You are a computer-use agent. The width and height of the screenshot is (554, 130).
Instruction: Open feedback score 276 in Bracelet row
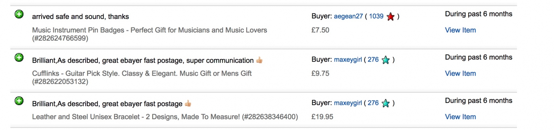click(x=373, y=103)
